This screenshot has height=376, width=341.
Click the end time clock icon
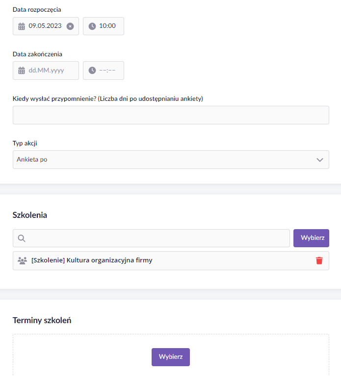pyautogui.click(x=92, y=70)
